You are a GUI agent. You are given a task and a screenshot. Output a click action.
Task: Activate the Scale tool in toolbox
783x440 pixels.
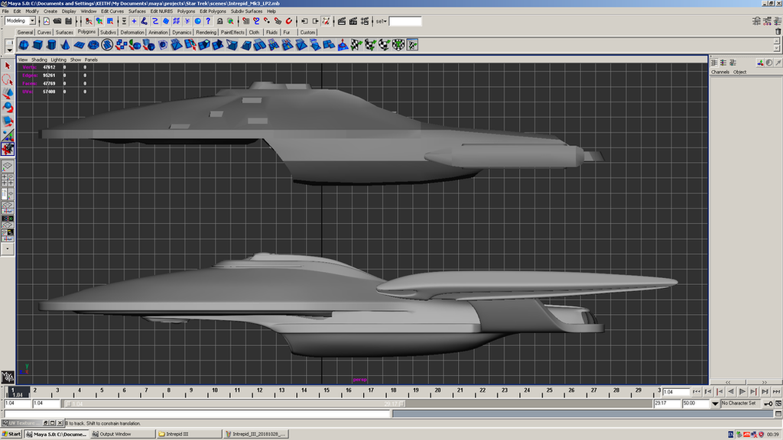coord(8,121)
